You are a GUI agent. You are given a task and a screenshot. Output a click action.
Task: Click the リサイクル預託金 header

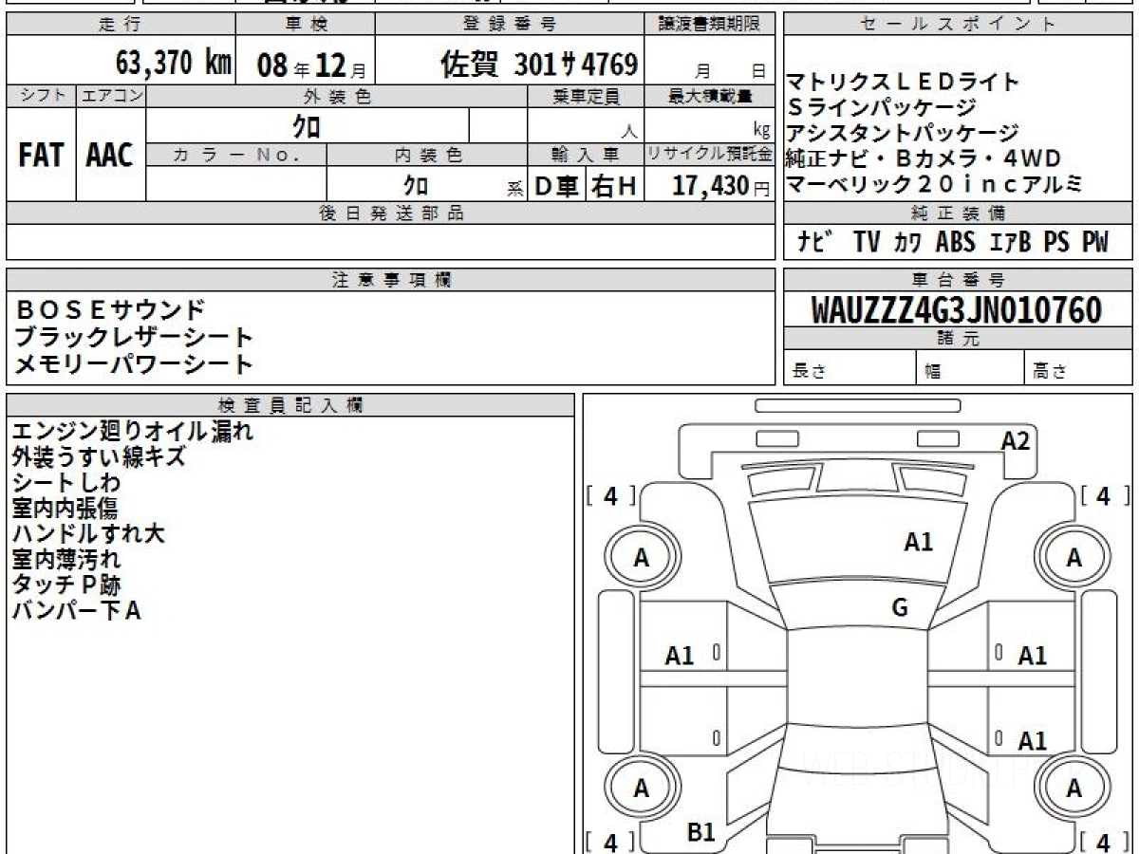tap(709, 155)
